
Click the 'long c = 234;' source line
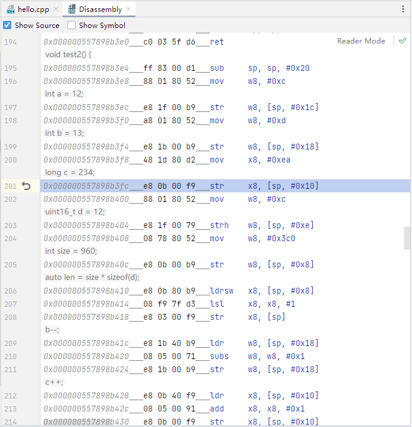pos(70,172)
